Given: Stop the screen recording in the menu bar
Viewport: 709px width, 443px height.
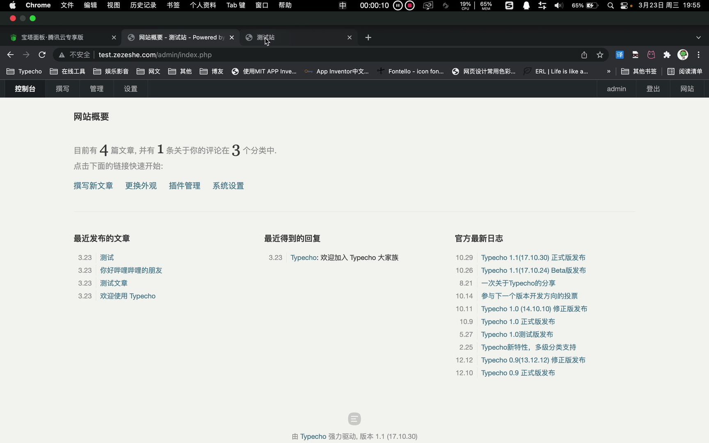Looking at the screenshot, I should (x=410, y=5).
